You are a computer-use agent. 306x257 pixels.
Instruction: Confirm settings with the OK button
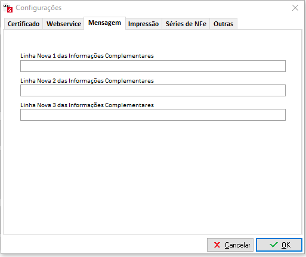coord(279,245)
